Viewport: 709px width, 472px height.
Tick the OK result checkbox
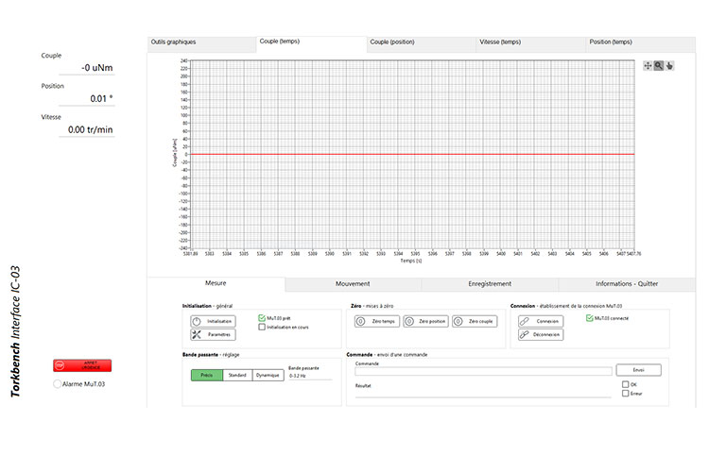pos(626,384)
